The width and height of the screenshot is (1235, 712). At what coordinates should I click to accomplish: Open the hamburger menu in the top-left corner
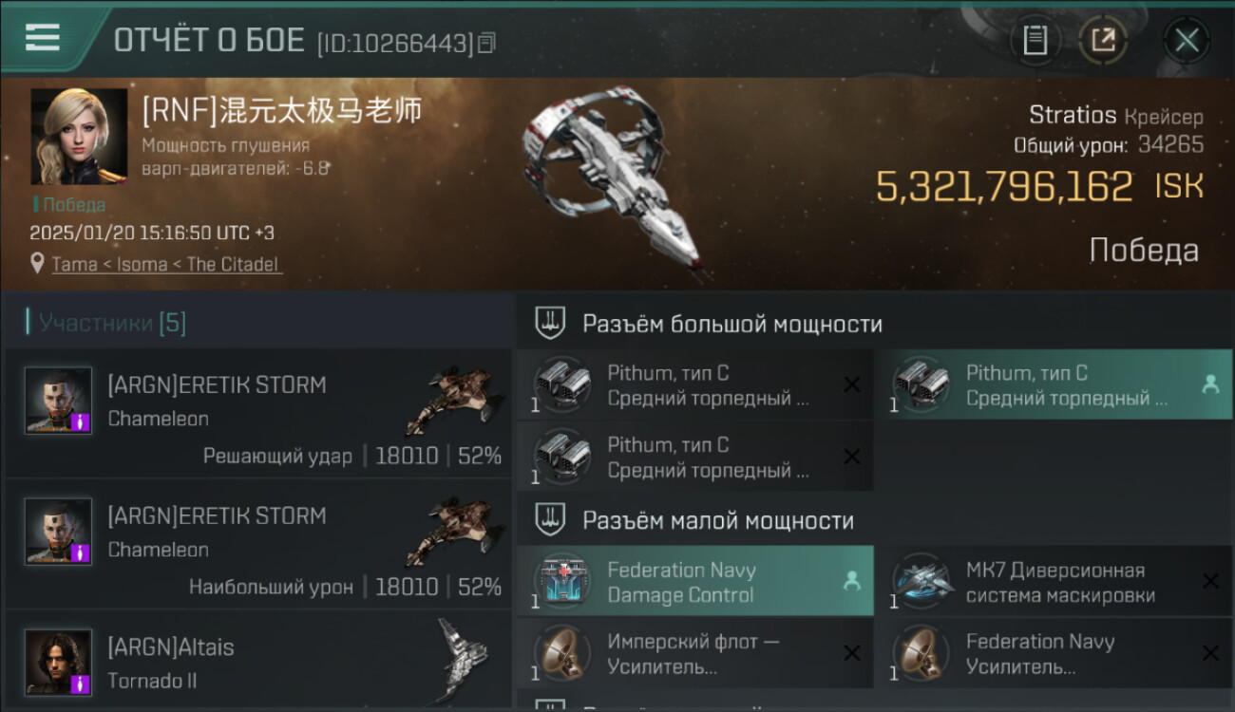[43, 38]
